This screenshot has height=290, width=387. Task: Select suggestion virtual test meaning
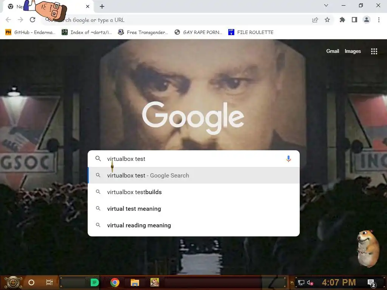pyautogui.click(x=194, y=208)
